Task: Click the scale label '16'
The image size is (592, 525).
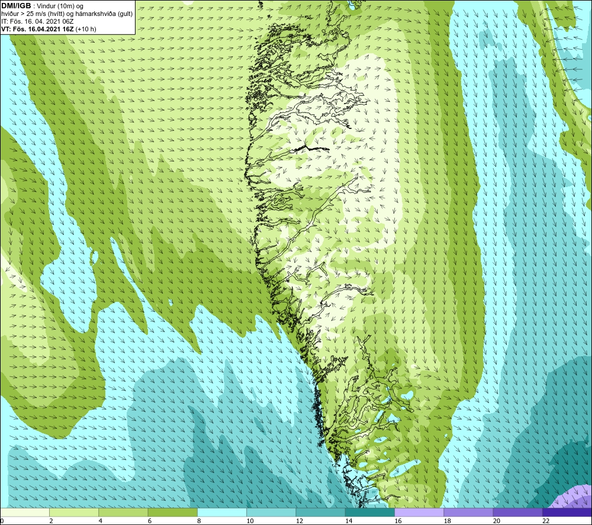Action: (x=398, y=521)
